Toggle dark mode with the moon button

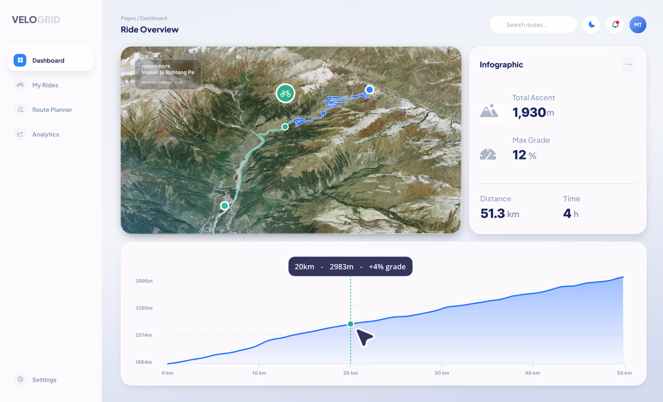(591, 25)
